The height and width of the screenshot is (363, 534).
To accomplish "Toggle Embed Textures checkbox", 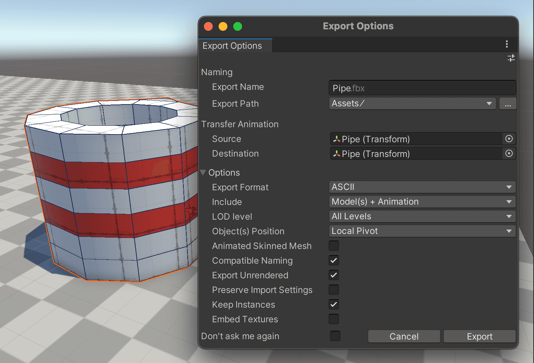I will 334,319.
